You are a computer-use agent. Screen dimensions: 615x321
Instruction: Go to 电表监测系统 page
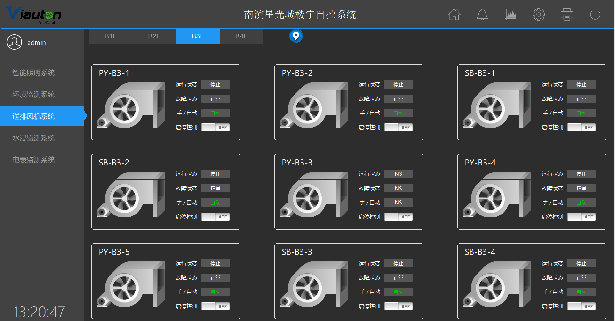[34, 160]
